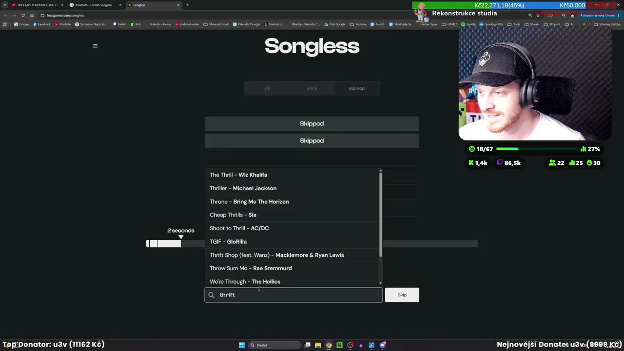Bookmark this page with the star icon
Screen dimensions: 624x351
pyautogui.click(x=538, y=15)
